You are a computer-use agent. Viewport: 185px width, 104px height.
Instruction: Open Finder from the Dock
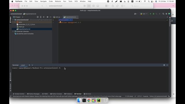[79, 100]
